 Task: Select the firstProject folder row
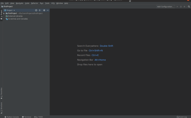coord(26,13)
